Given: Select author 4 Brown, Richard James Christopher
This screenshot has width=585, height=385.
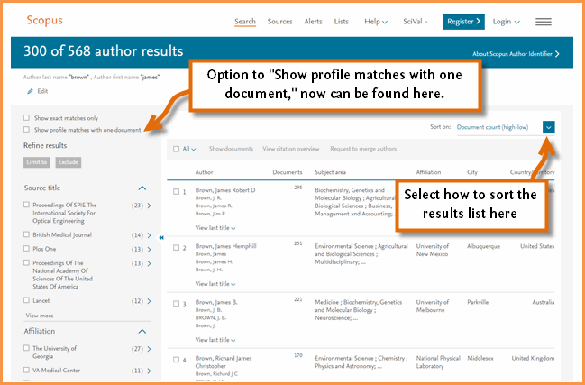Looking at the screenshot, I should [x=176, y=360].
